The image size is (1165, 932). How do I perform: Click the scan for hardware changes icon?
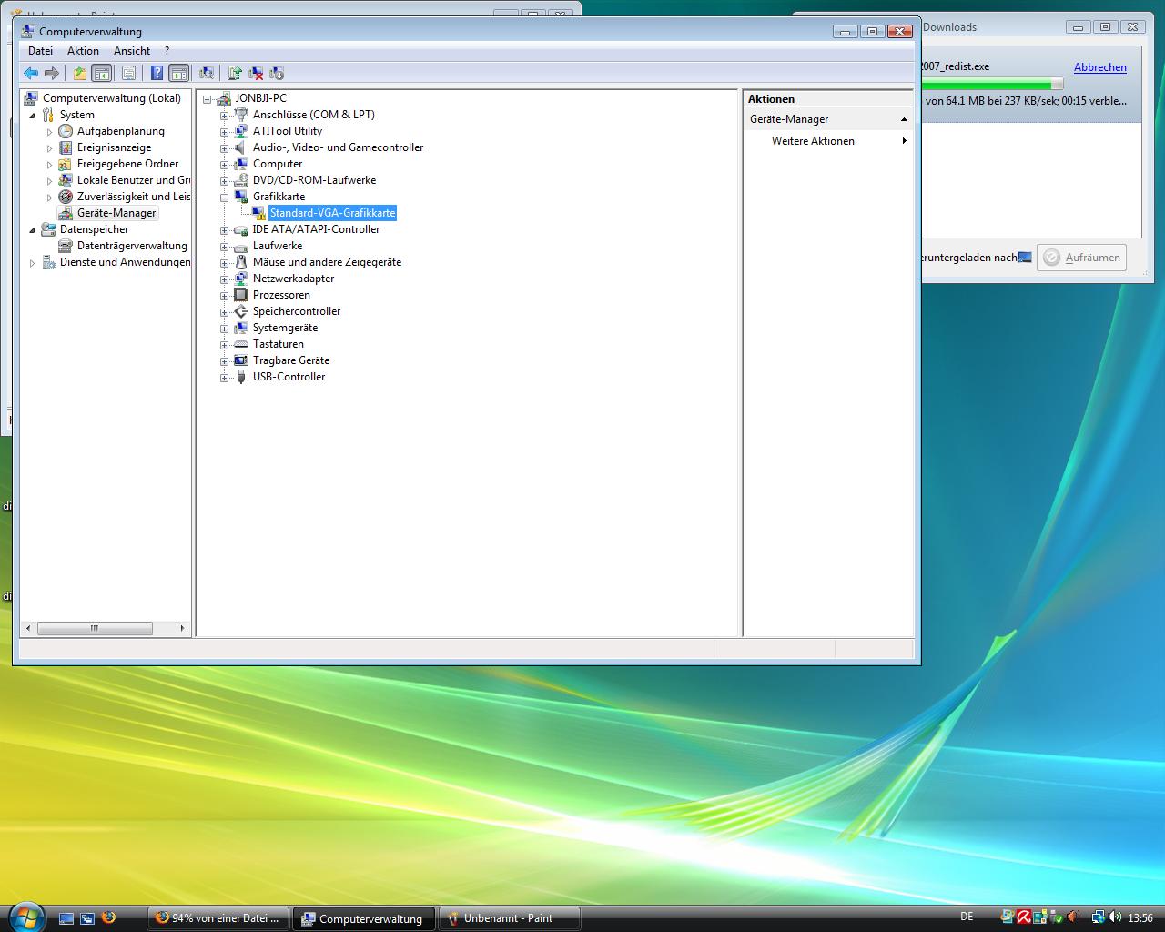coord(207,73)
